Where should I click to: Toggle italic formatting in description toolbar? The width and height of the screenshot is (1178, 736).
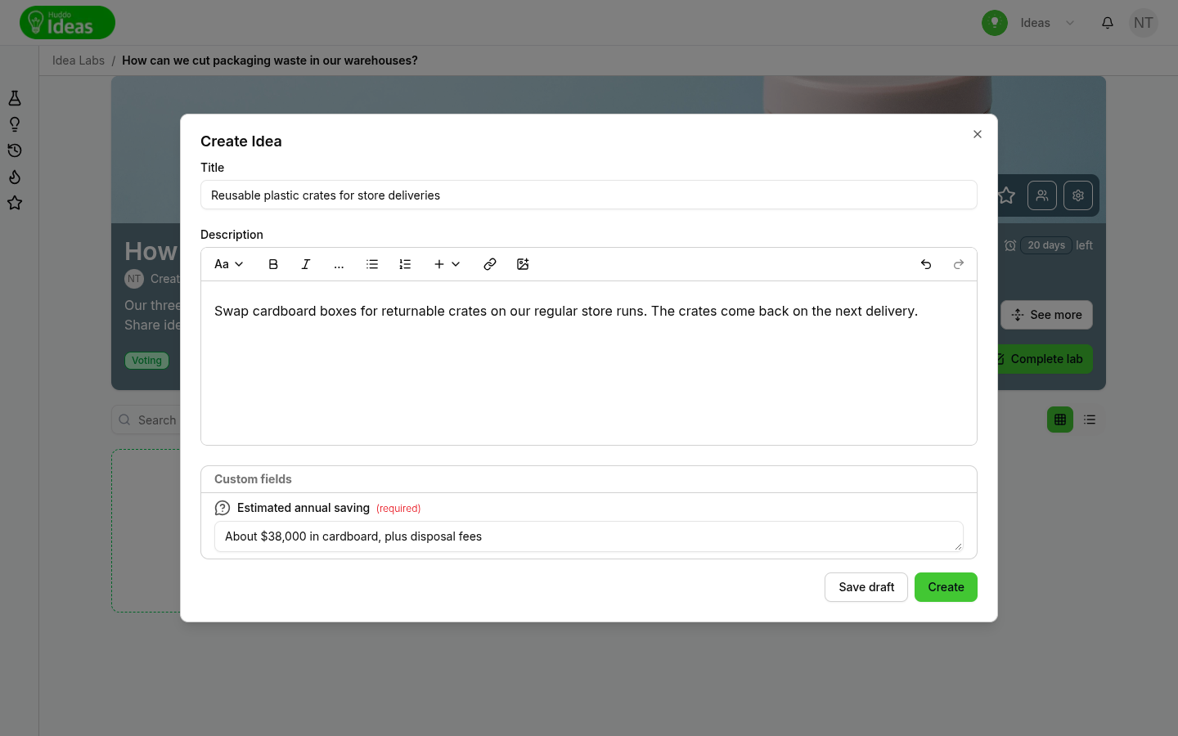[x=306, y=264]
